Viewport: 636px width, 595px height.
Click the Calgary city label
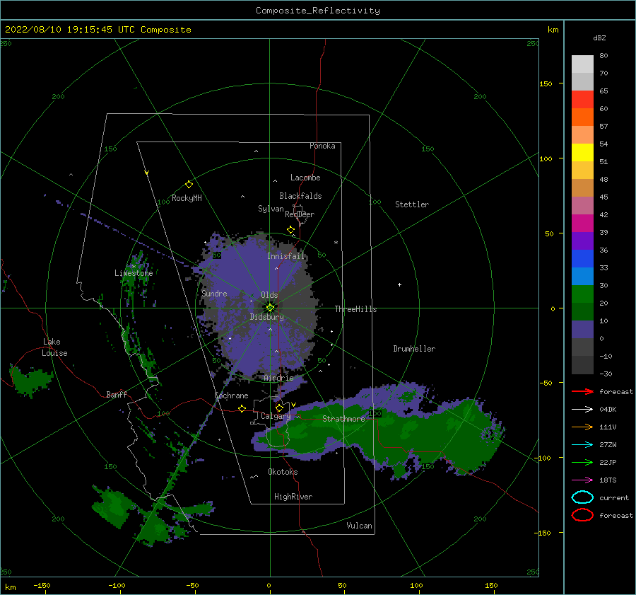[276, 416]
